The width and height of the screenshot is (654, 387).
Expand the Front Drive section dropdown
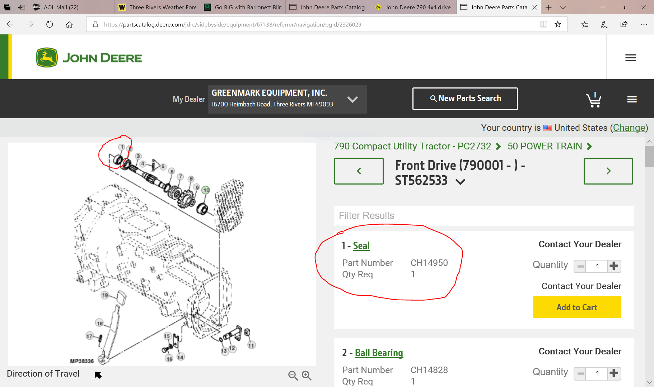click(x=460, y=182)
